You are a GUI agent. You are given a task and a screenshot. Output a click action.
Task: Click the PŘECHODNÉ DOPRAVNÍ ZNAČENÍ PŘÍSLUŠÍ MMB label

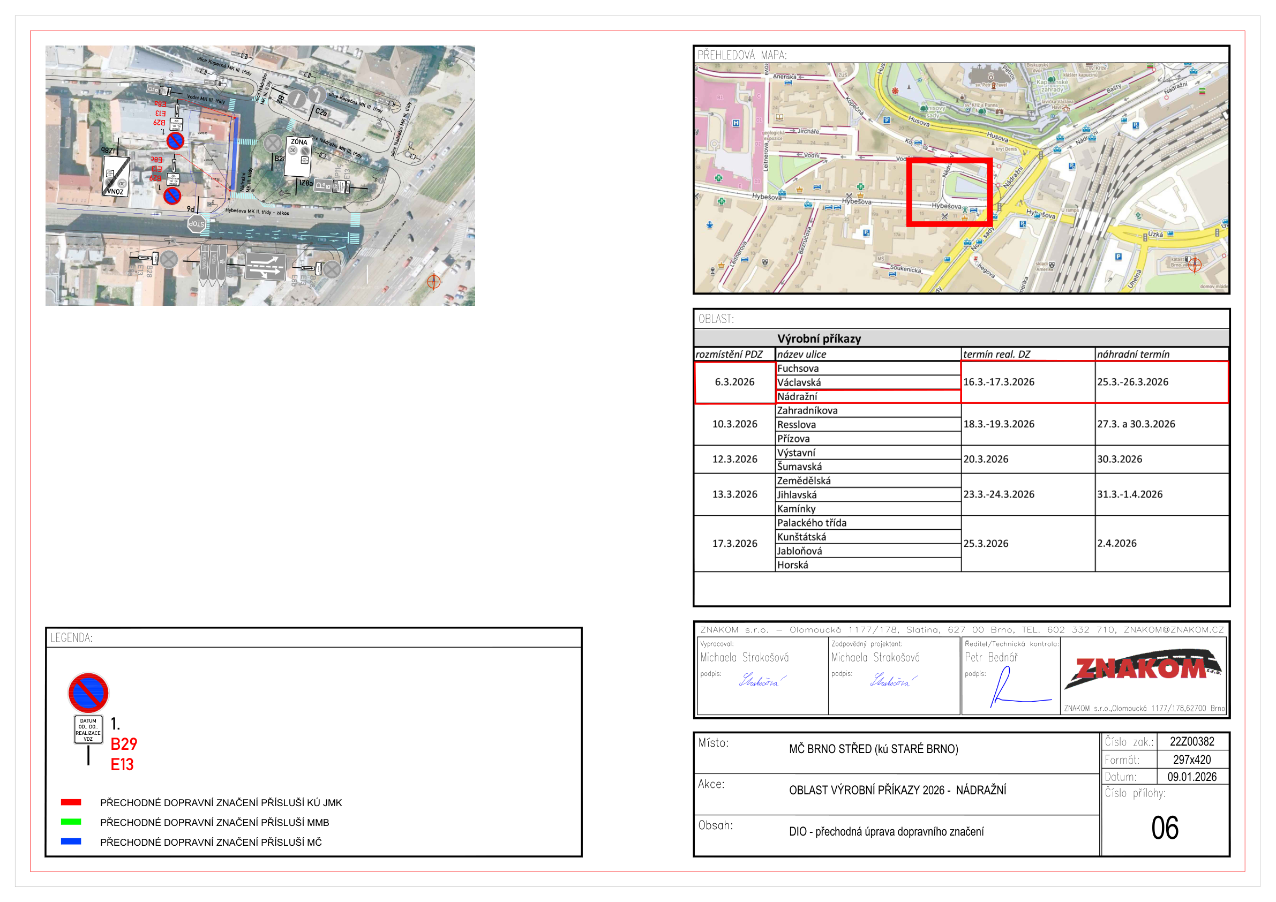pos(214,822)
